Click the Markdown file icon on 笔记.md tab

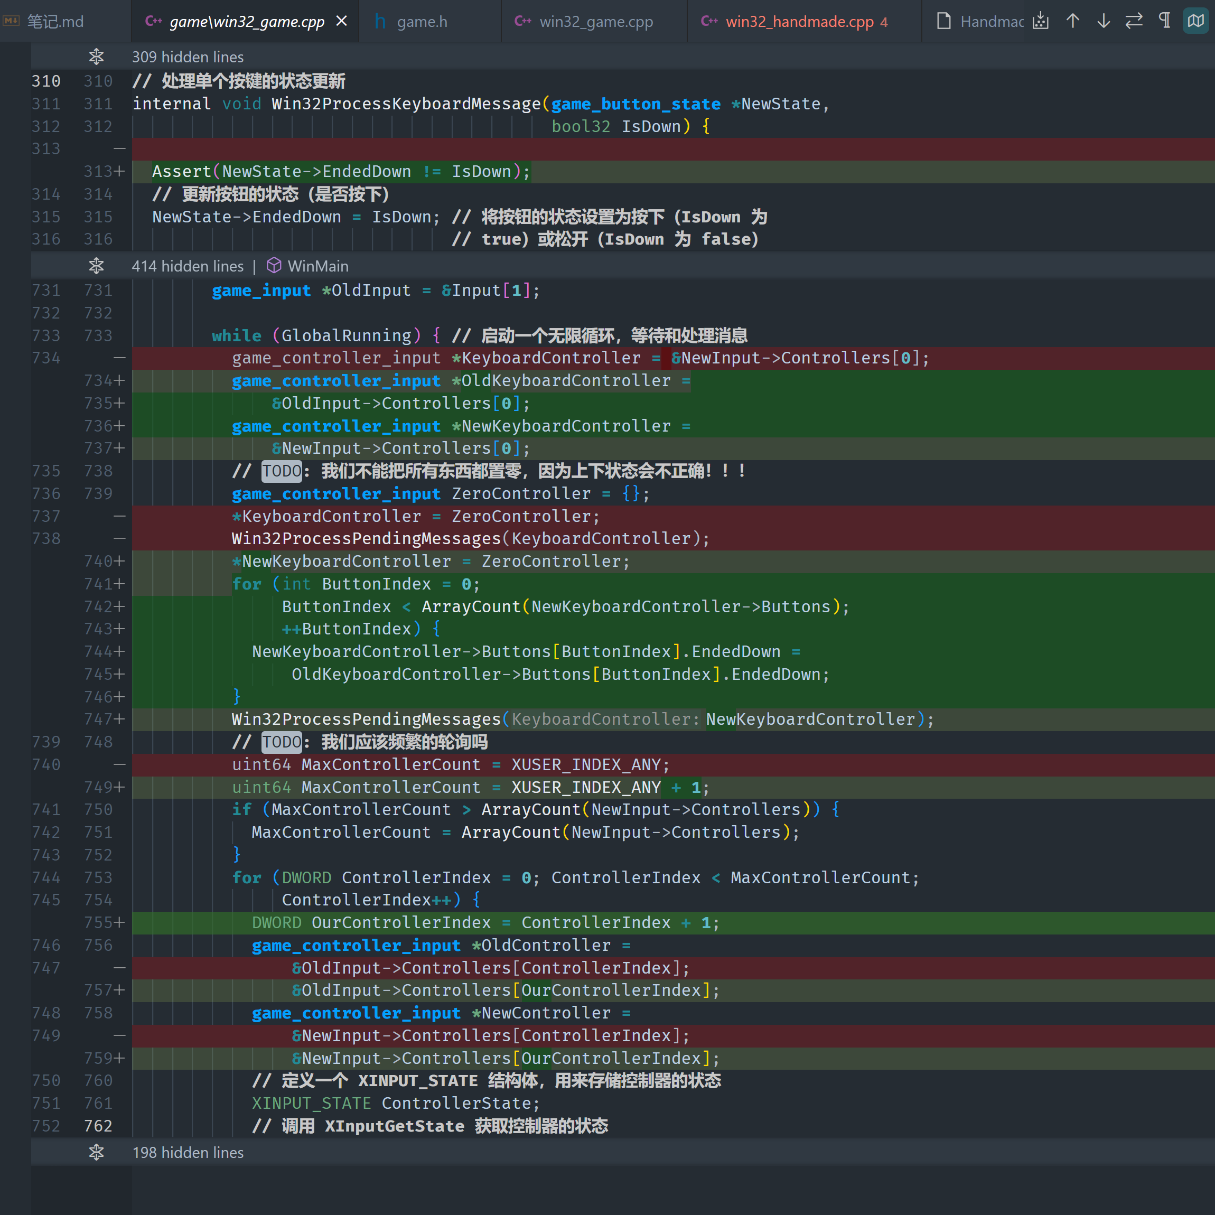click(x=11, y=21)
